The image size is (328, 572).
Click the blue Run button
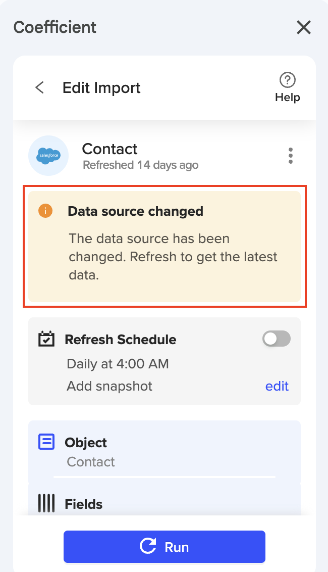pyautogui.click(x=165, y=546)
